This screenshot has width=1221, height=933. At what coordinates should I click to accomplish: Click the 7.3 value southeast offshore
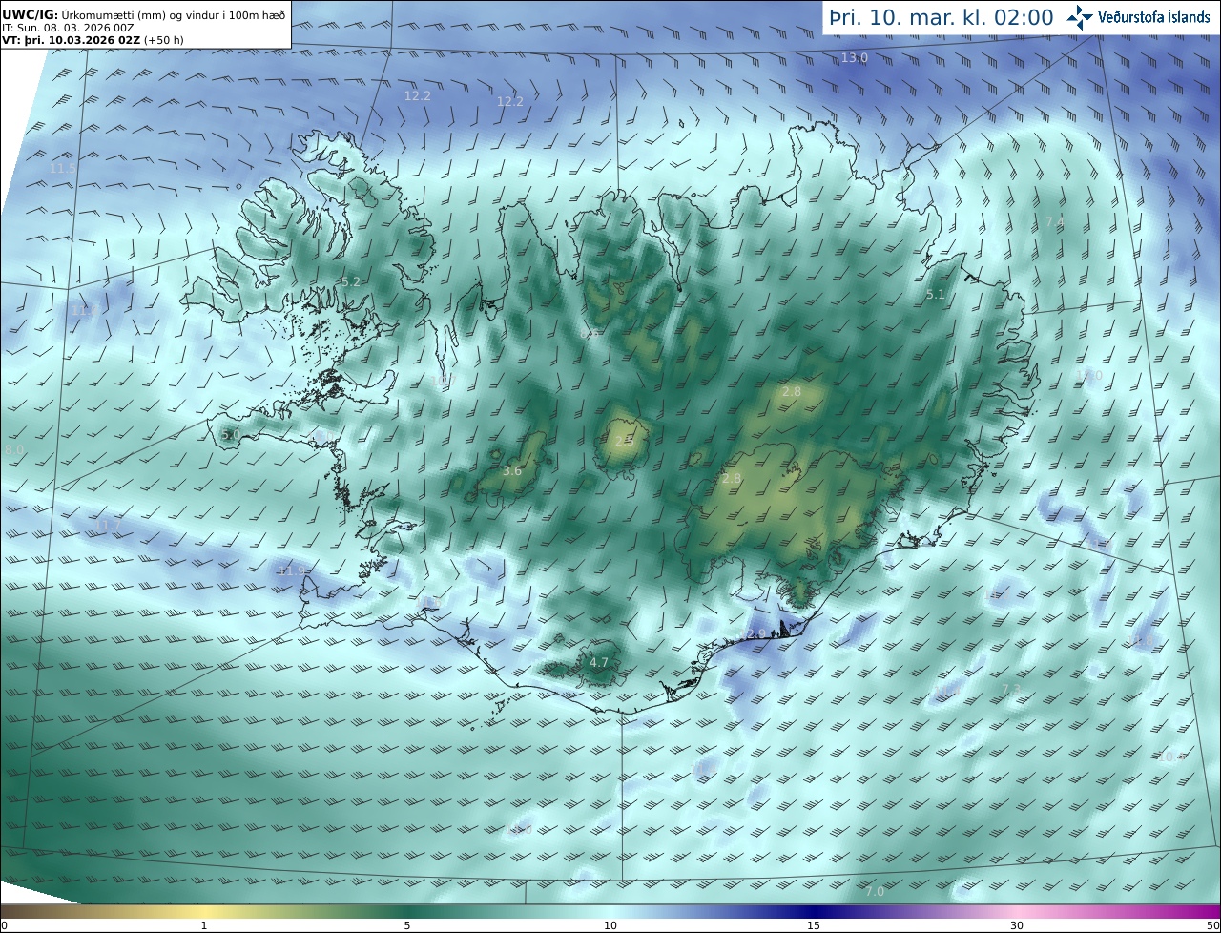[x=1011, y=689]
